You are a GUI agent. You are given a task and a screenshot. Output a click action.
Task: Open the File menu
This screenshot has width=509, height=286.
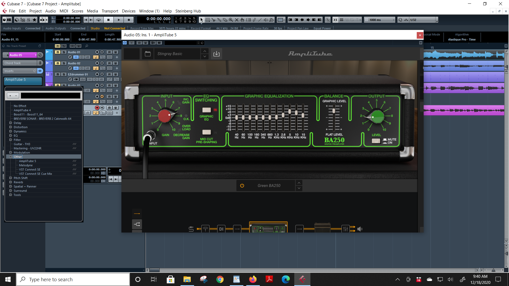coord(12,11)
